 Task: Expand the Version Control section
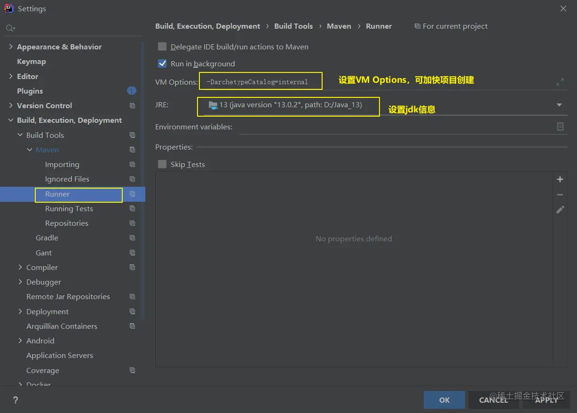(11, 105)
